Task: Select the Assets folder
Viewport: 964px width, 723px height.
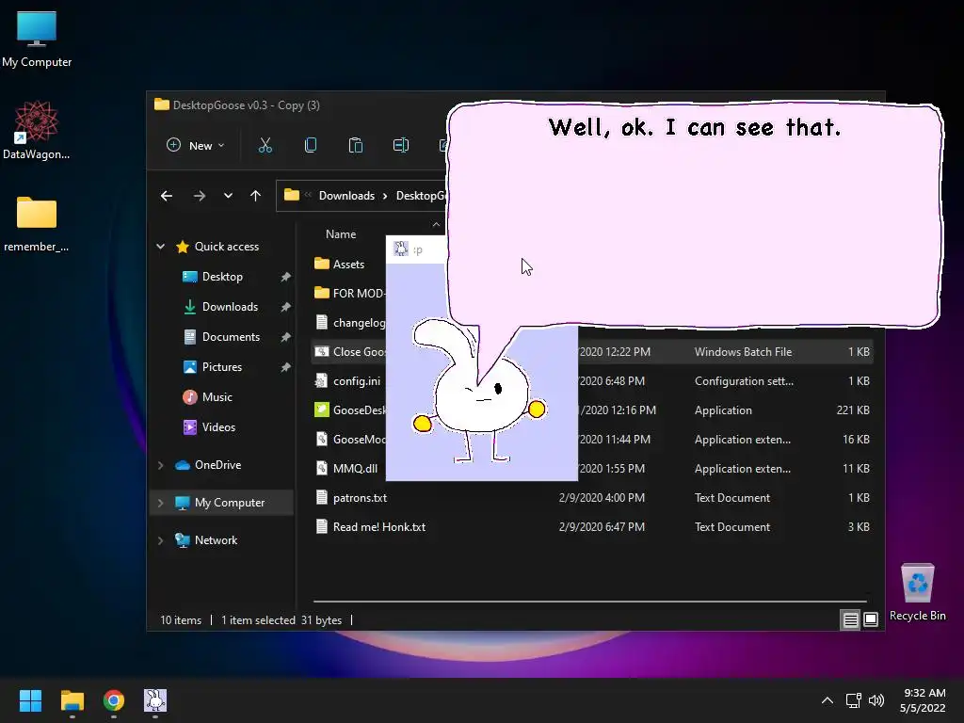Action: coord(348,265)
